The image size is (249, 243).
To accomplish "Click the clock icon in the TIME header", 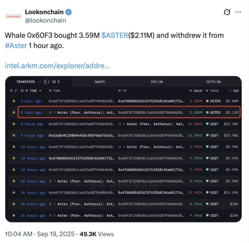I will click(22, 91).
